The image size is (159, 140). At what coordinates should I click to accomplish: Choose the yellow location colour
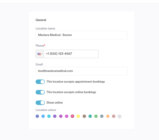[x=78, y=116]
